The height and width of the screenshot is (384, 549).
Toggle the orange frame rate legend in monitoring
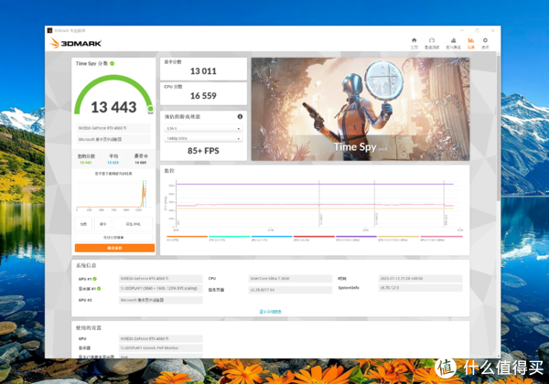pyautogui.click(x=173, y=240)
